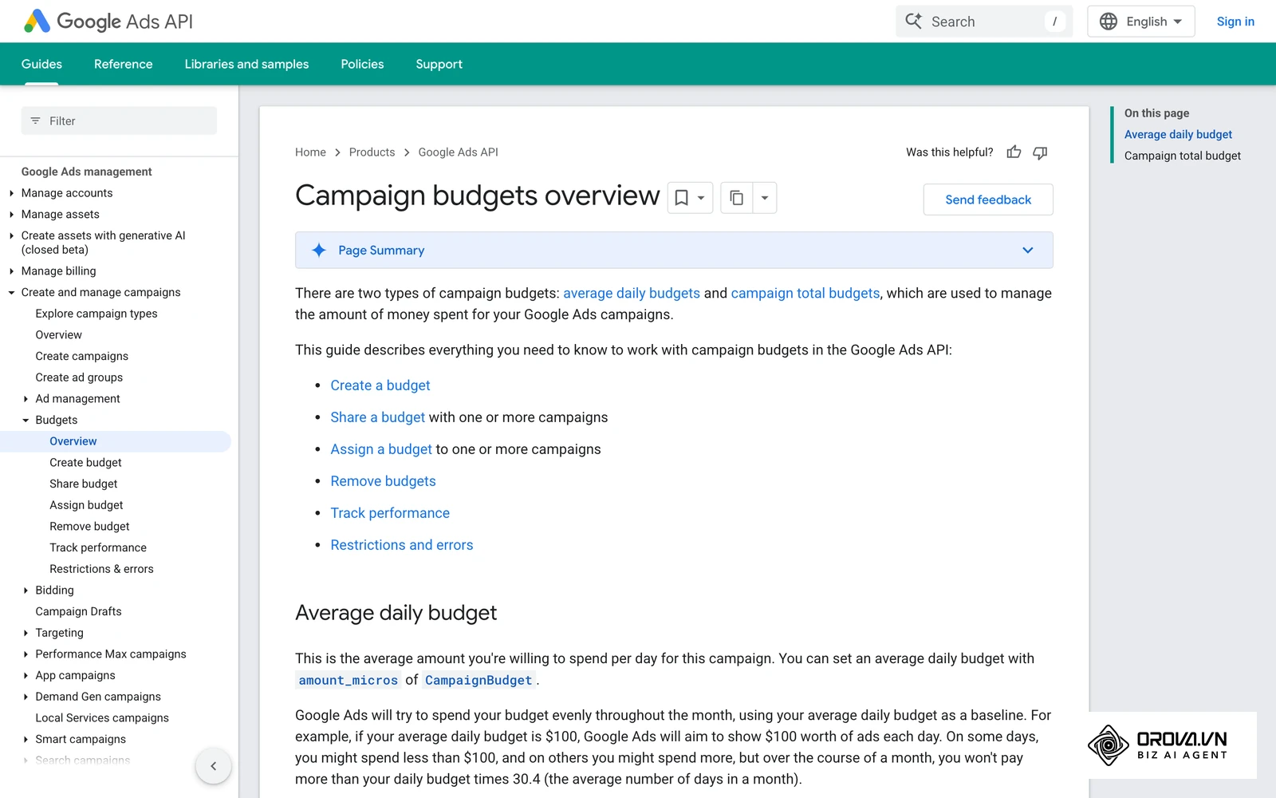Viewport: 1276px width, 798px height.
Task: Click the Home breadcrumb
Action: click(x=310, y=152)
